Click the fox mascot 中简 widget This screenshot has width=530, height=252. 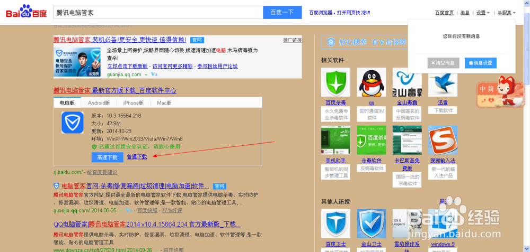coord(500,92)
